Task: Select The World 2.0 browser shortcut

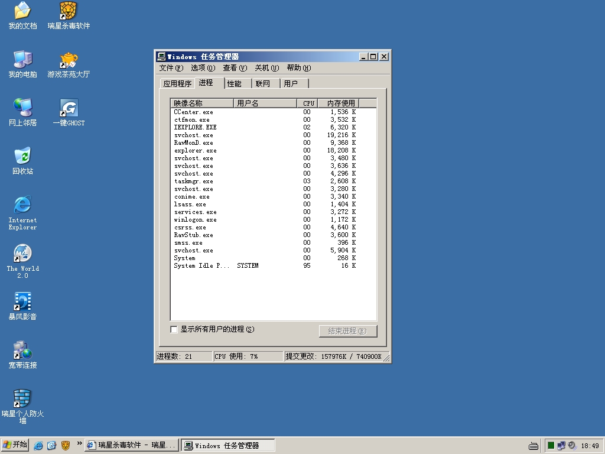Action: 23,261
